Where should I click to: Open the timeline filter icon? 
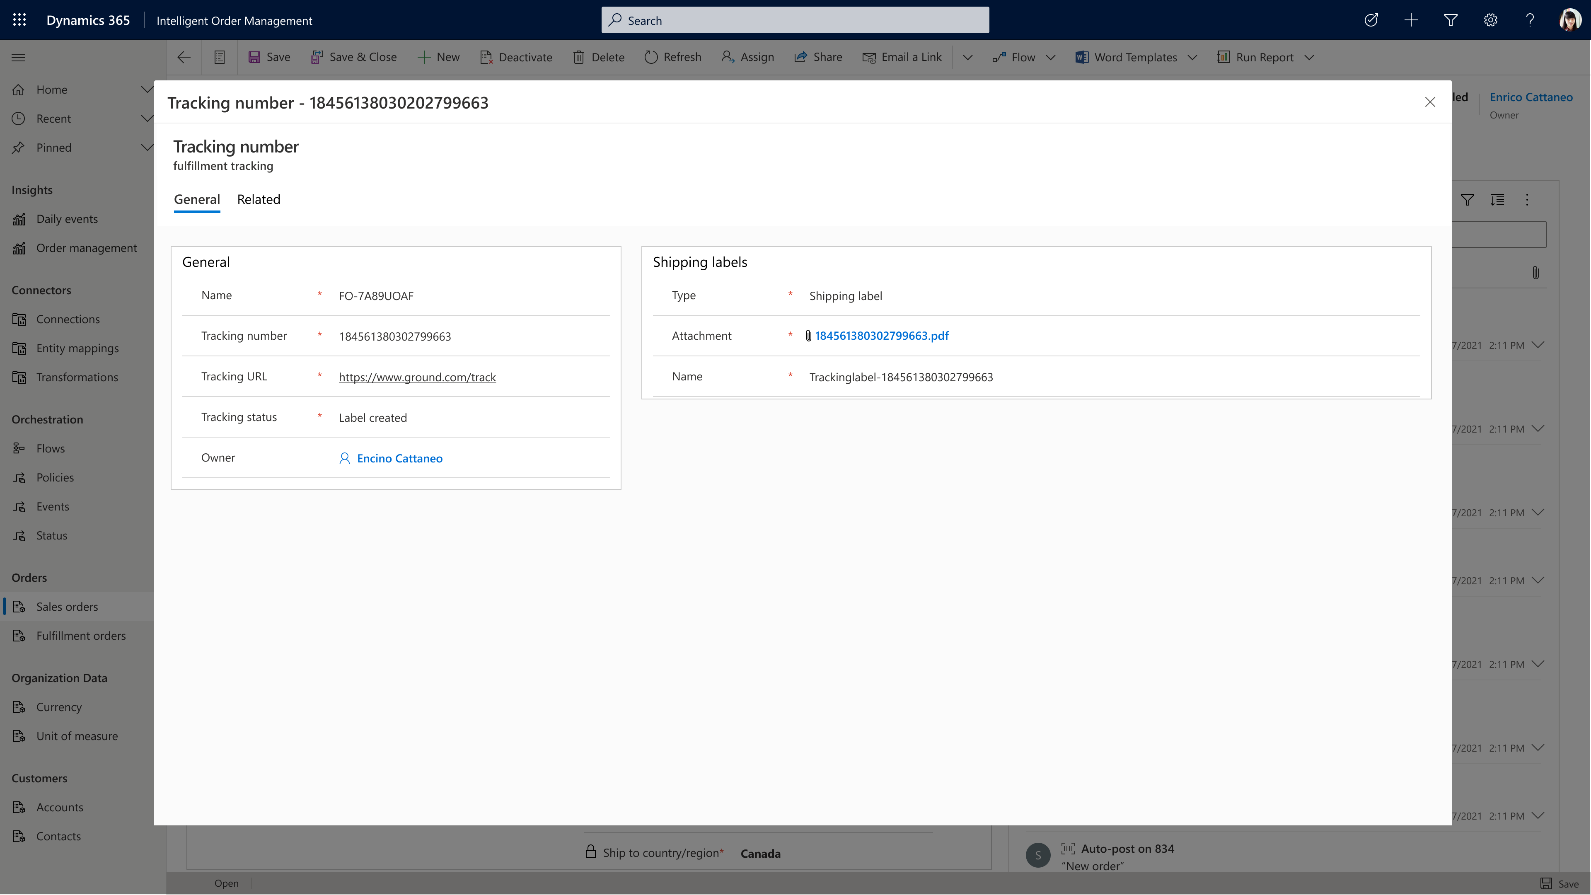1468,200
